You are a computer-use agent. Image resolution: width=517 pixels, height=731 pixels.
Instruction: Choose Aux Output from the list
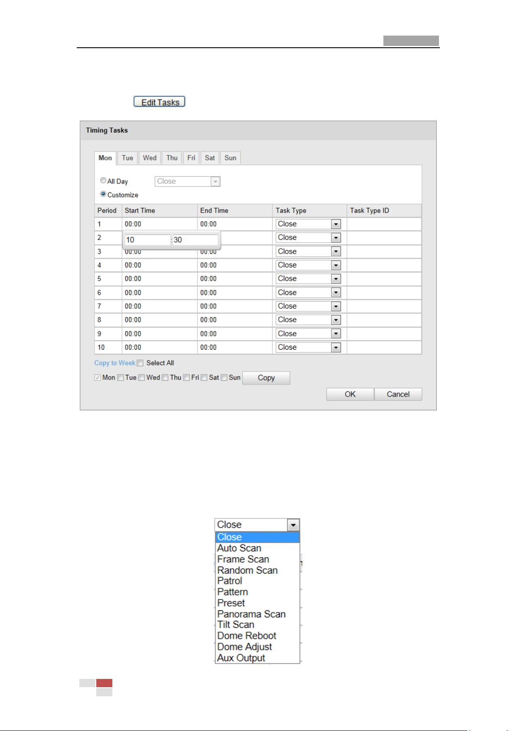click(258, 658)
